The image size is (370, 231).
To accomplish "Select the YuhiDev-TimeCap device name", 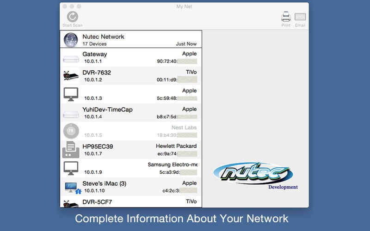I will (107, 109).
